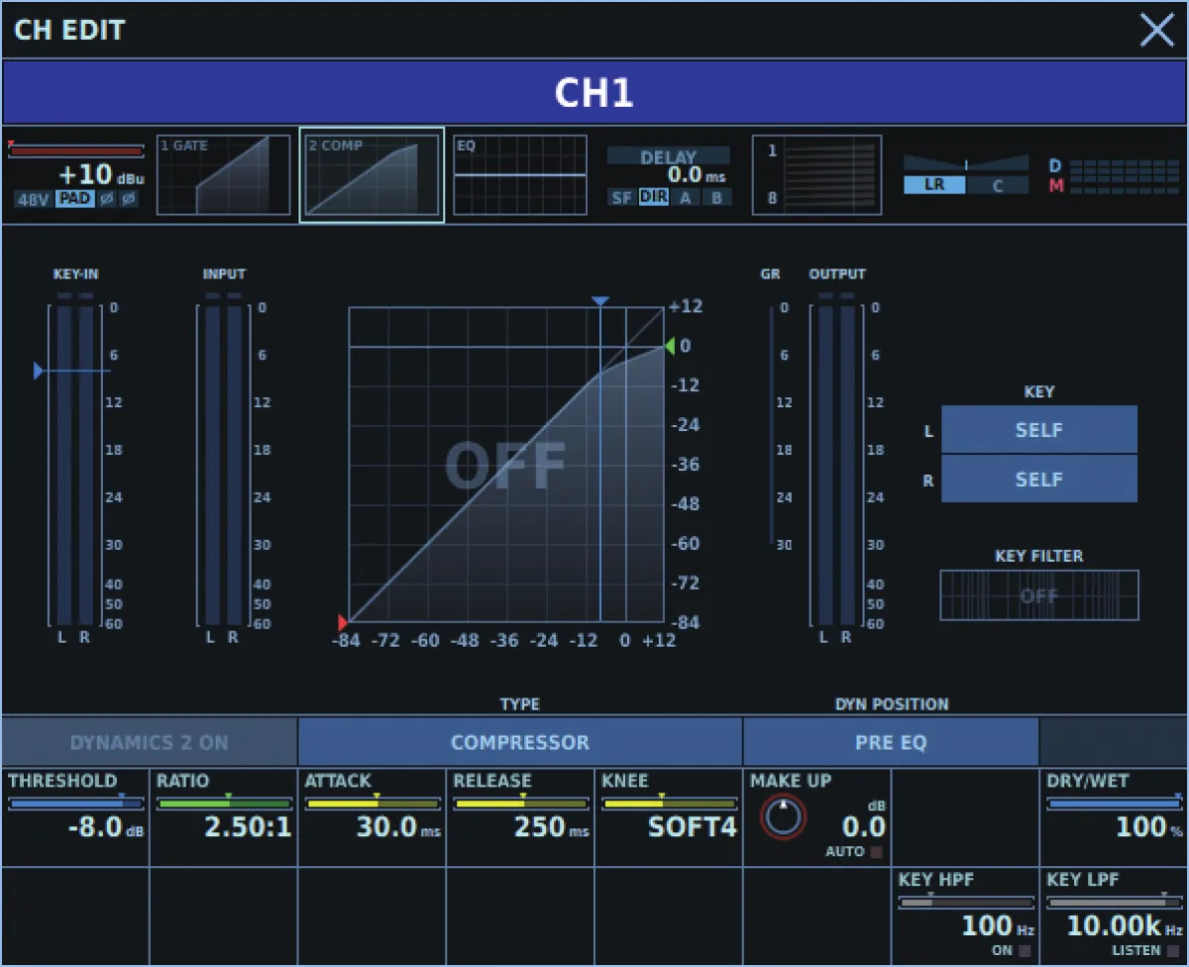Select the THRESHOLD parameter slider
The width and height of the screenshot is (1189, 967).
(x=75, y=804)
